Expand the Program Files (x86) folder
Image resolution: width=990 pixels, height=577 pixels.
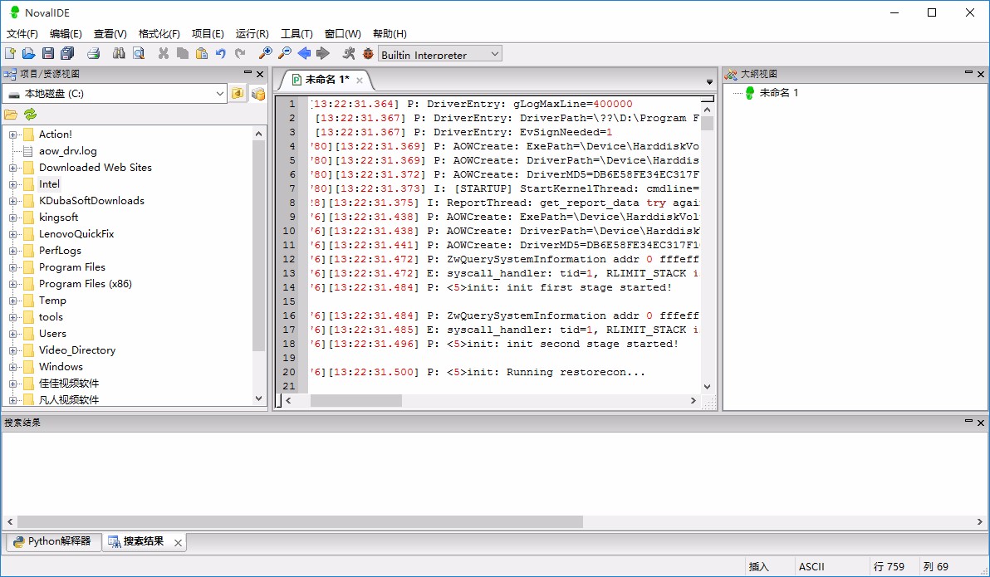[12, 284]
